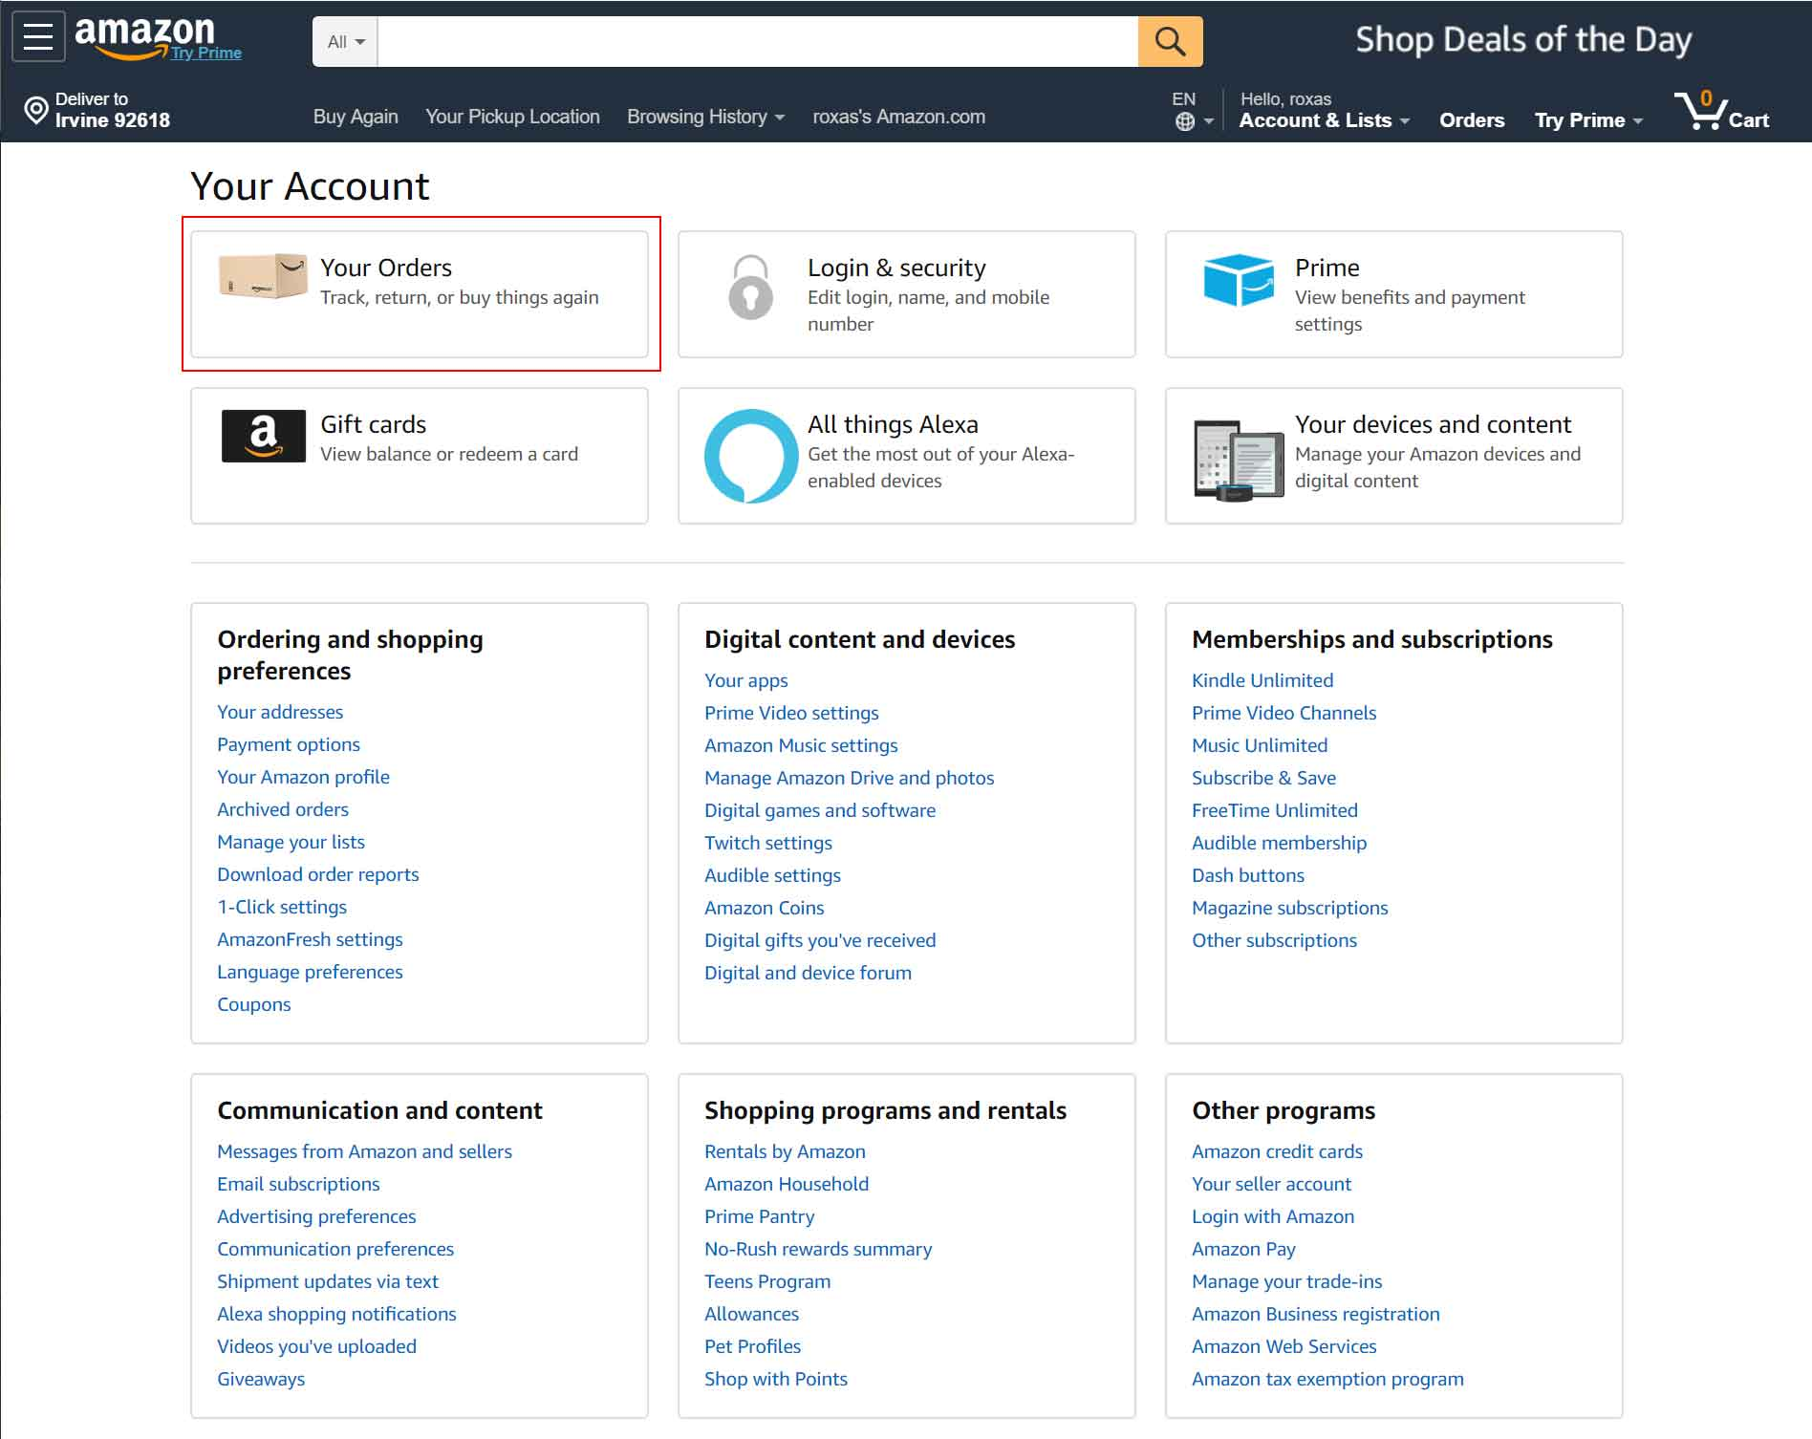This screenshot has height=1439, width=1812.
Task: Open Buy Again in navigation bar
Action: 356,117
